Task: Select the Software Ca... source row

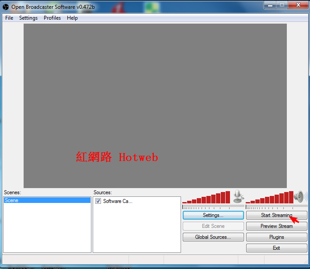Action: point(137,201)
